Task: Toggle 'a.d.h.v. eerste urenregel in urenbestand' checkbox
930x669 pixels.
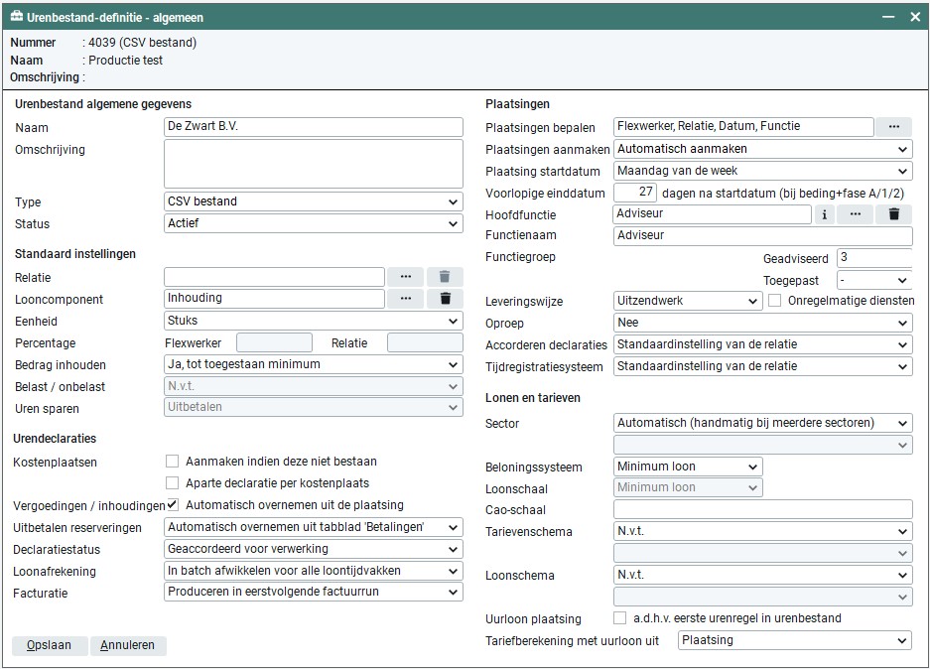Action: point(619,618)
